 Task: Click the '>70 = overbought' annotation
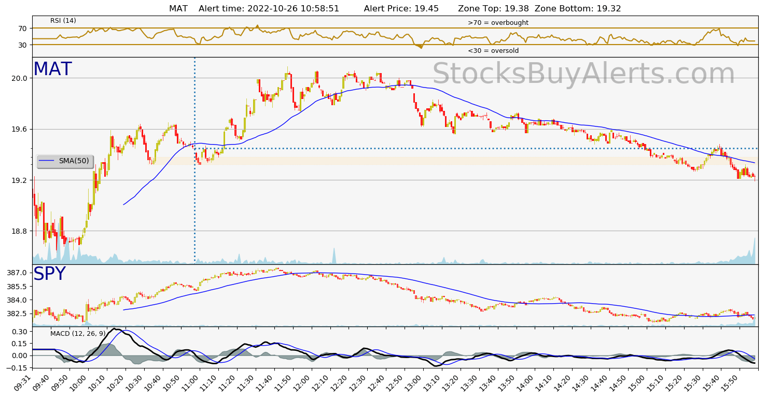[x=498, y=23]
